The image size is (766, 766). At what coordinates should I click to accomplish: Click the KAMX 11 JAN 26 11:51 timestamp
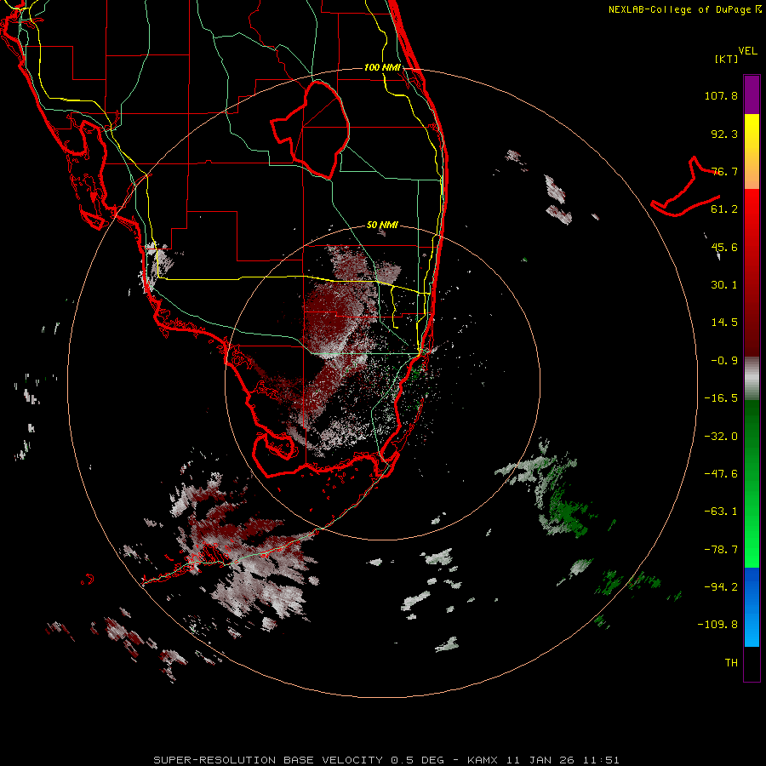543,760
